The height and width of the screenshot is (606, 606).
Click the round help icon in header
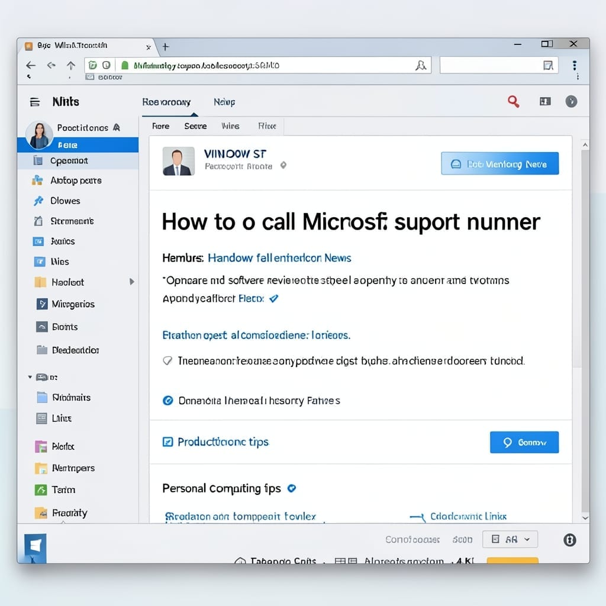click(x=571, y=102)
